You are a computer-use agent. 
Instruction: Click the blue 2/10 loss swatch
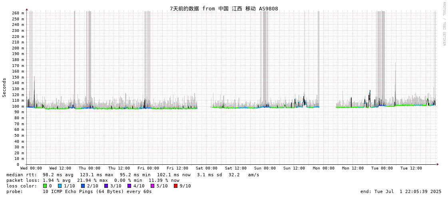coord(83,186)
